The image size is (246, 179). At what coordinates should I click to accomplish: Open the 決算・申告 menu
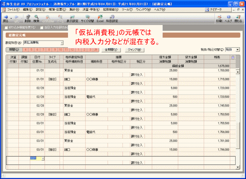[x=91, y=10]
